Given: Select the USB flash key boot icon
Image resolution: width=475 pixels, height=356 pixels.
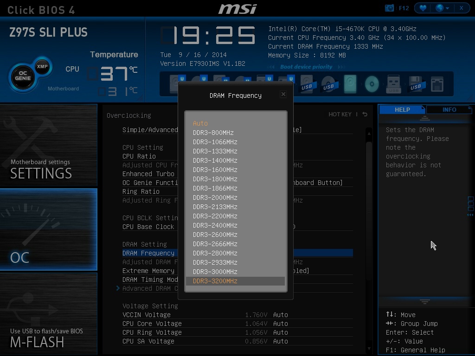Looking at the screenshot, I should click(393, 84).
